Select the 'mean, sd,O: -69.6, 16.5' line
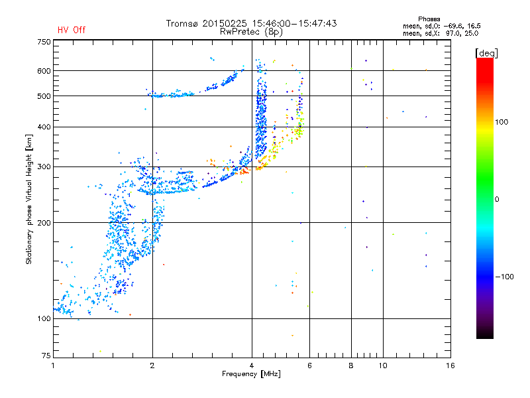 click(441, 26)
